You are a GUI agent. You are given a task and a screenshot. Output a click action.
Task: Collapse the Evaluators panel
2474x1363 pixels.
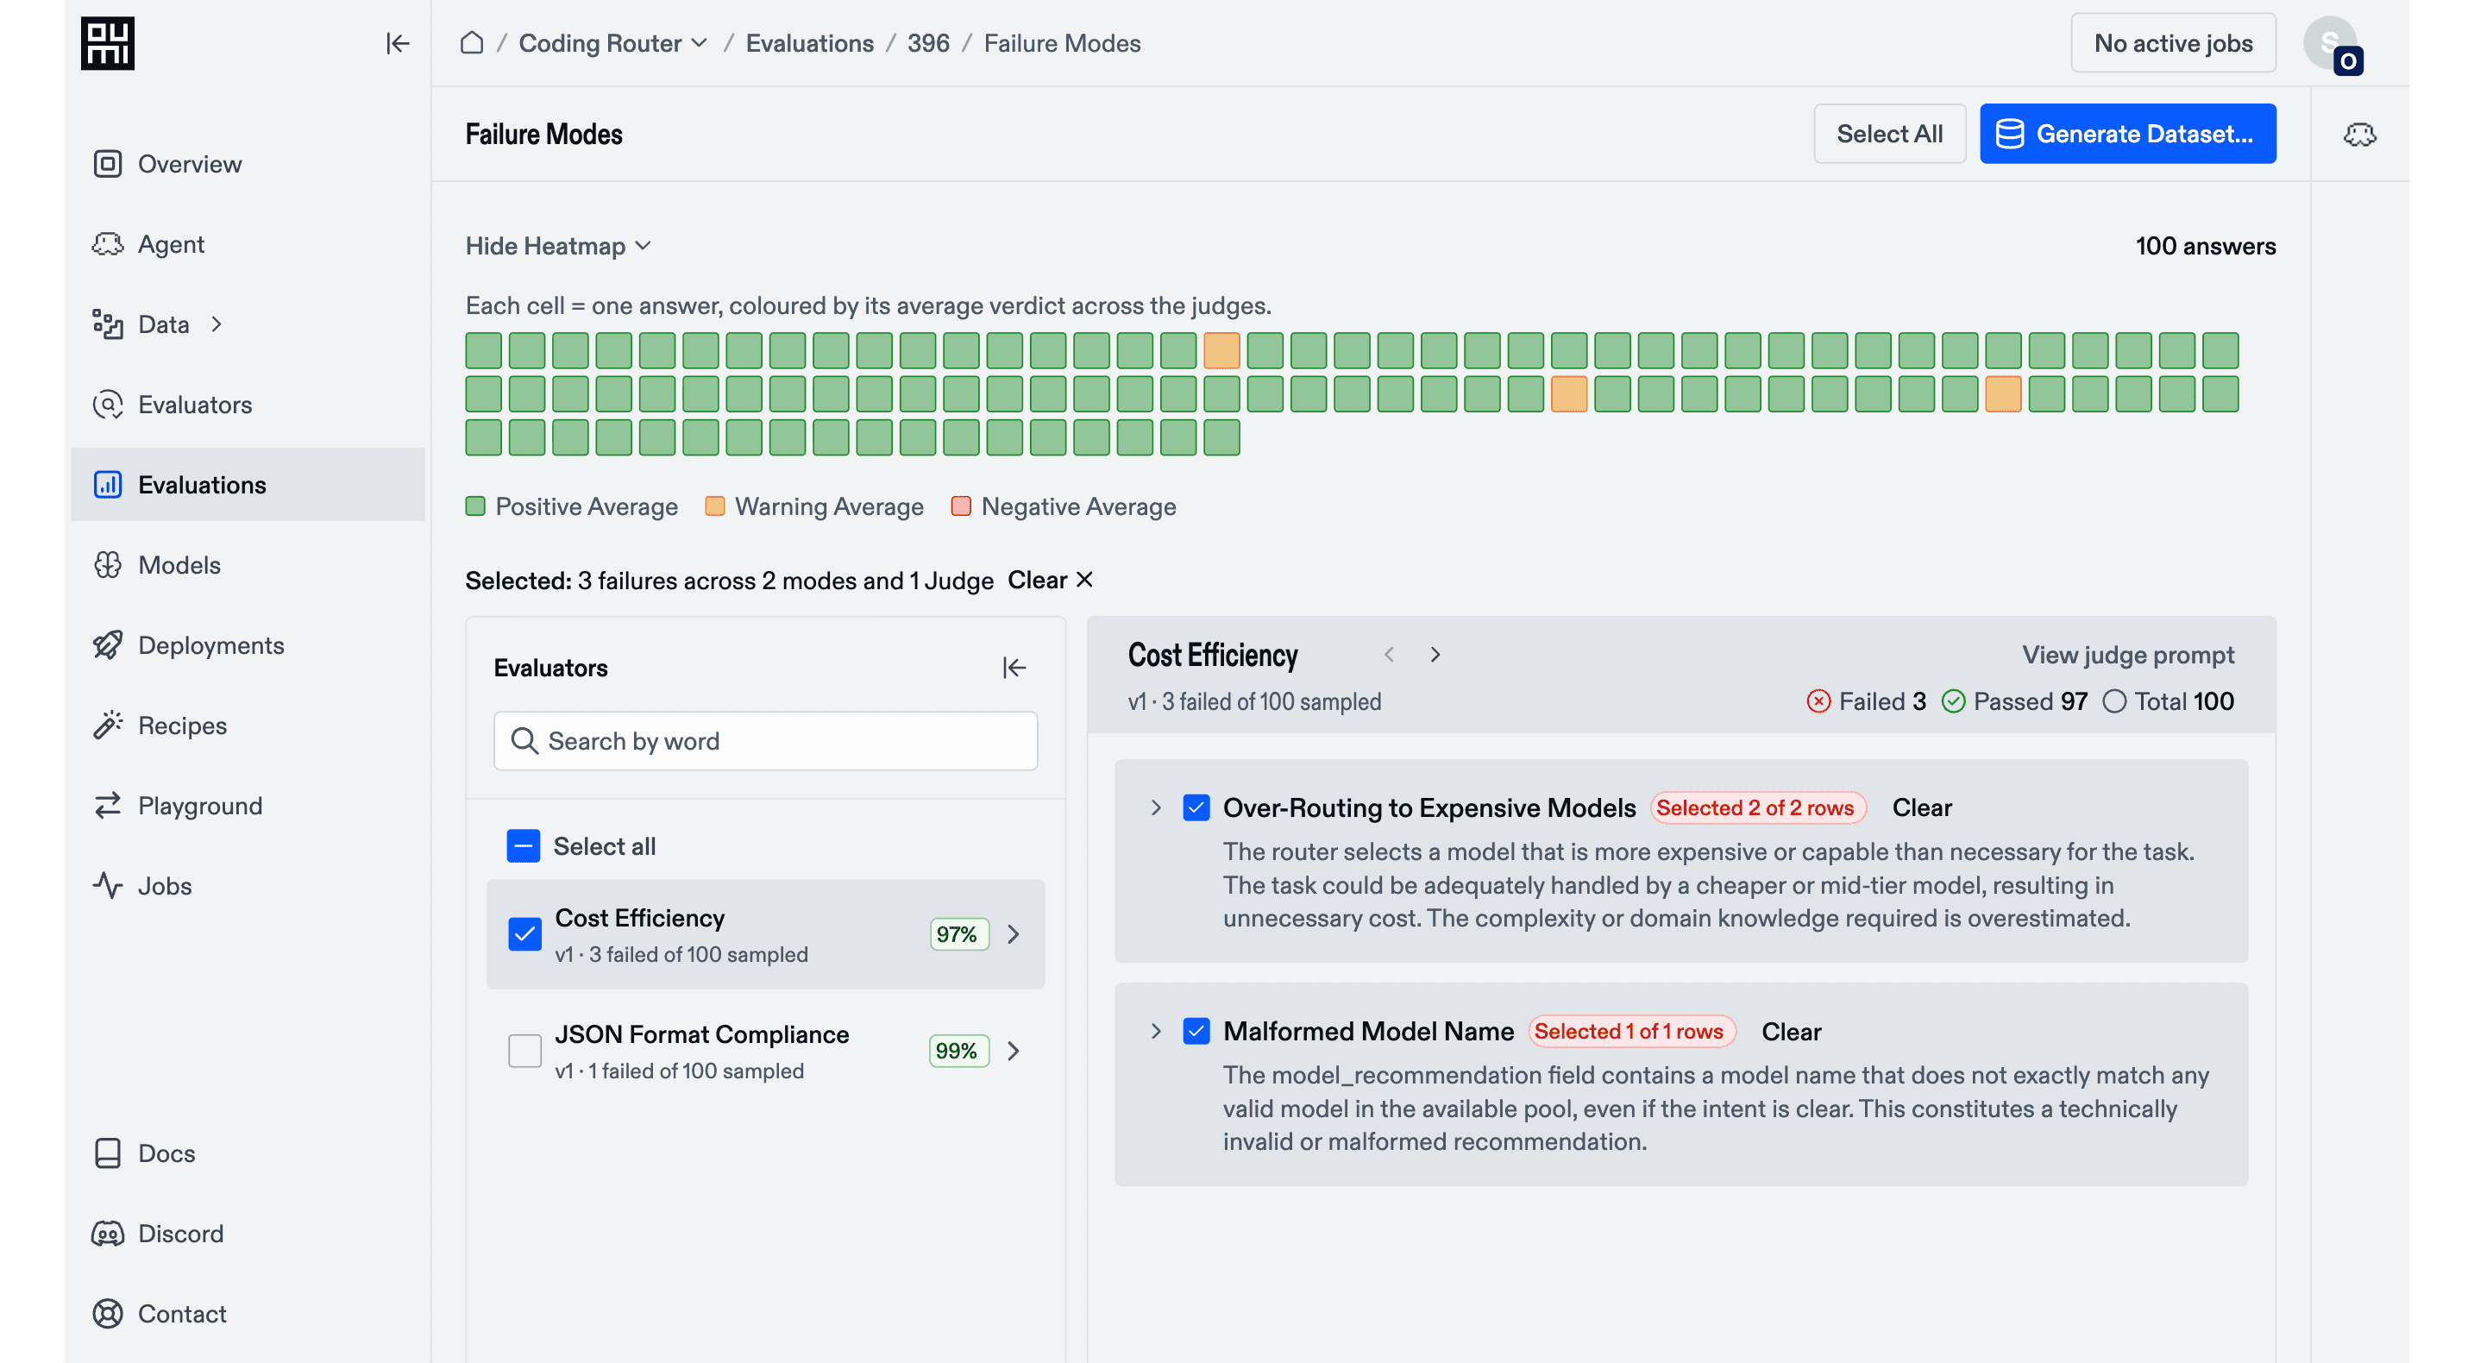[1014, 668]
